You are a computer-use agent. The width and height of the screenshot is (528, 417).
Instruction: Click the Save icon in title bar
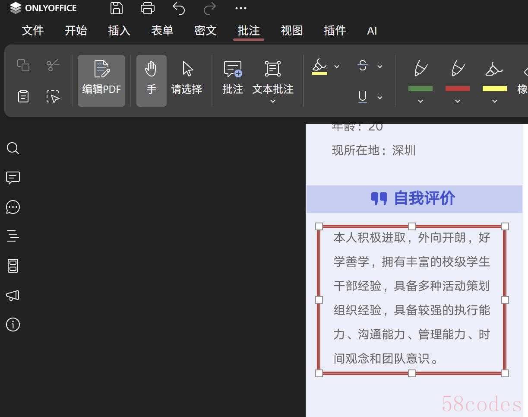(x=117, y=8)
